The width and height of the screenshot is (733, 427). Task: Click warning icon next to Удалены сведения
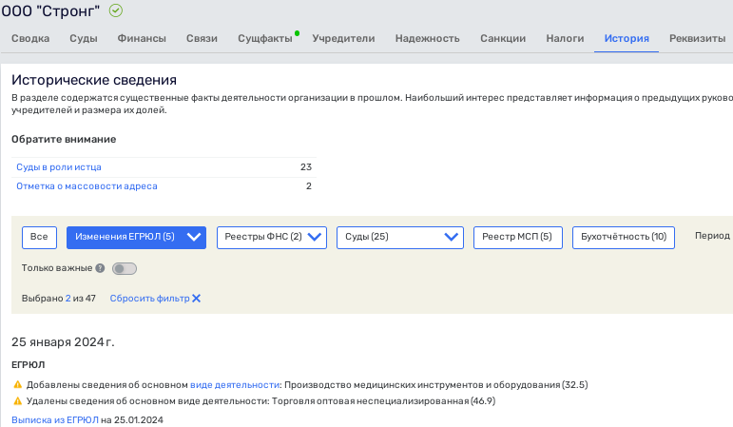(x=17, y=401)
